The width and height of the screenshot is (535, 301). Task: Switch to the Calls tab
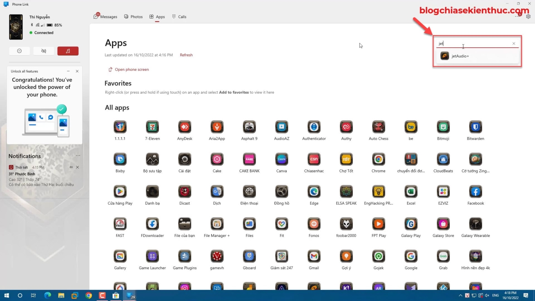click(179, 17)
